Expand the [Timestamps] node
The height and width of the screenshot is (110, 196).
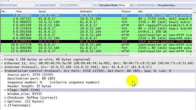pyautogui.click(x=5, y=105)
